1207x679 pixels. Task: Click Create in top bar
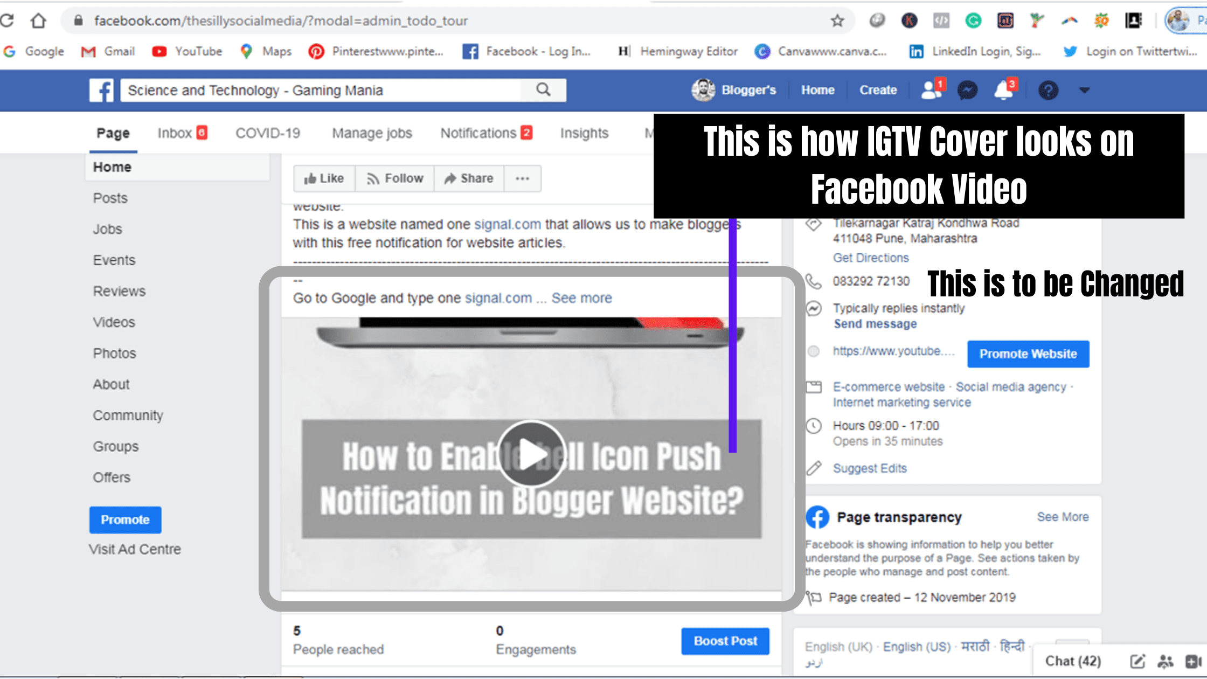pos(878,90)
